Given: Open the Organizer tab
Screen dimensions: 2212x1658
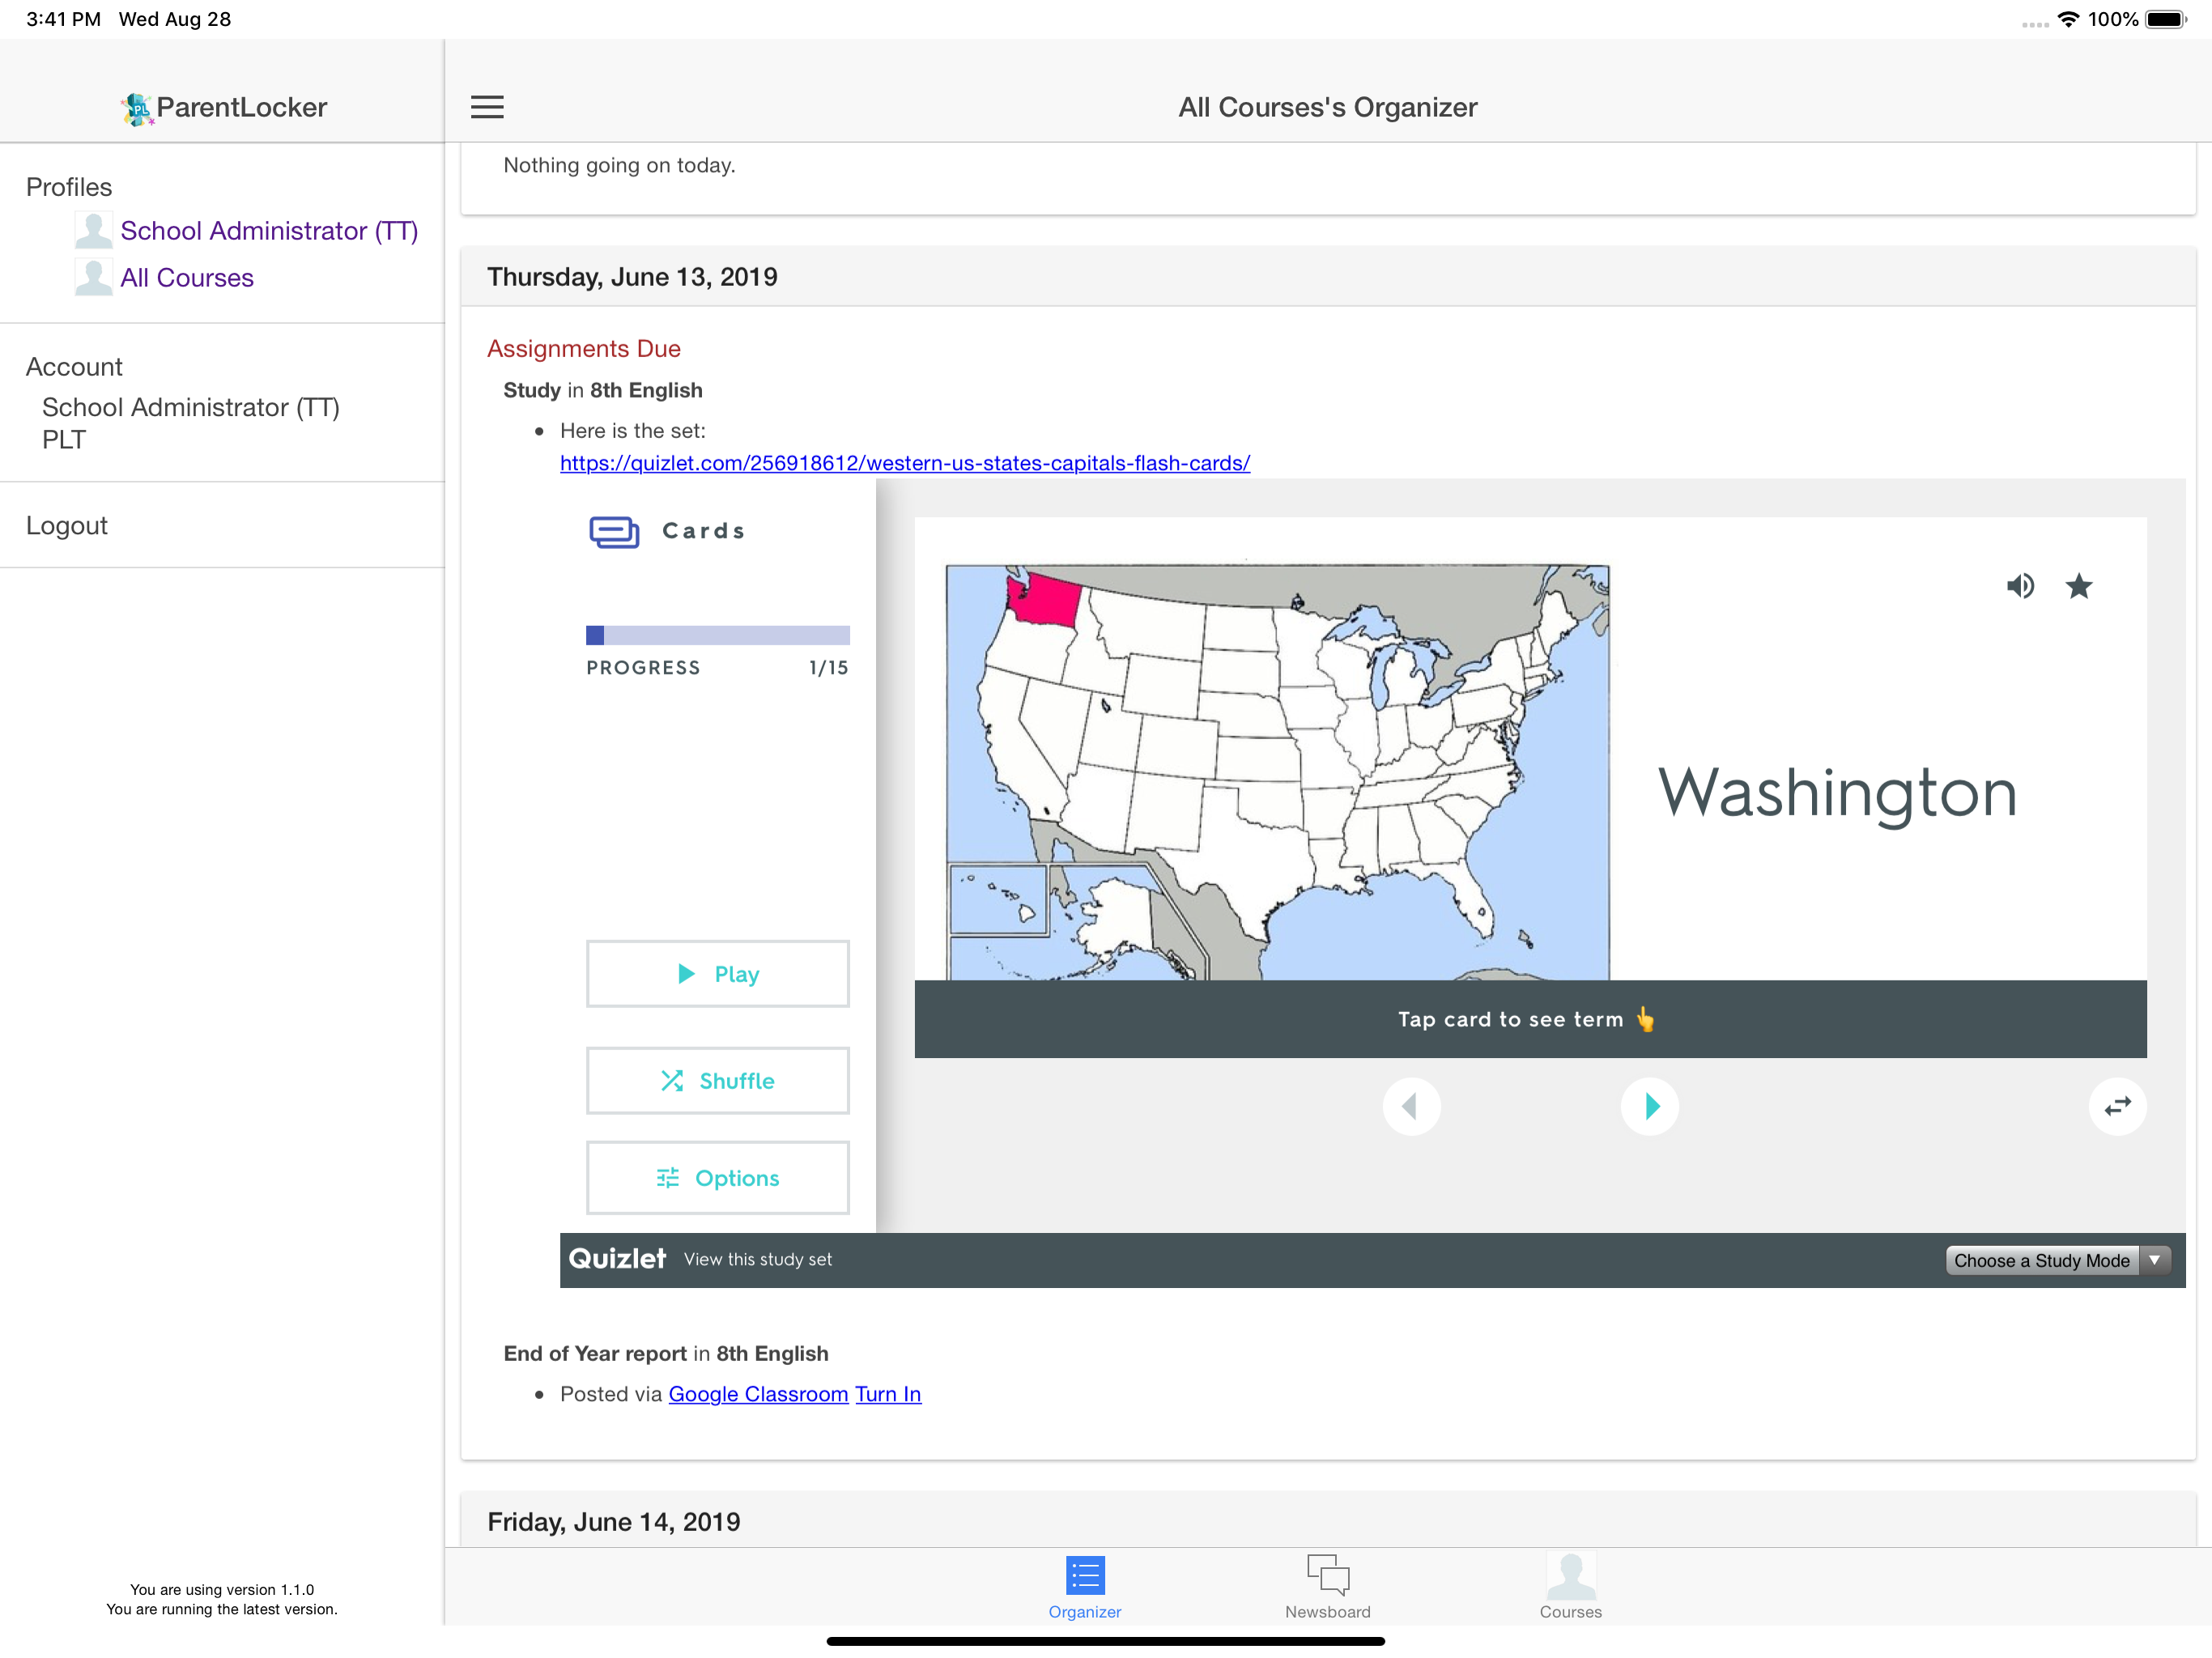Looking at the screenshot, I should pyautogui.click(x=1085, y=1587).
